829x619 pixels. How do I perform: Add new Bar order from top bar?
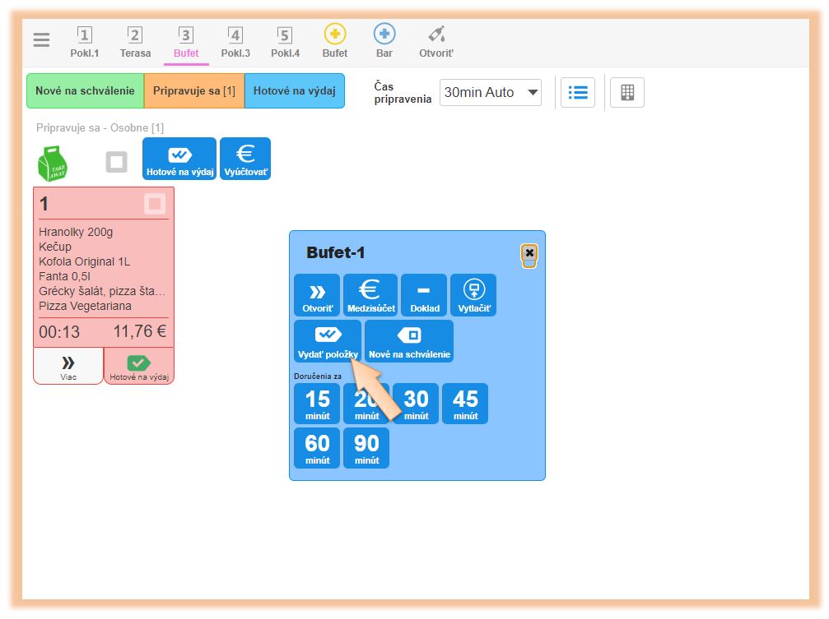tap(384, 43)
